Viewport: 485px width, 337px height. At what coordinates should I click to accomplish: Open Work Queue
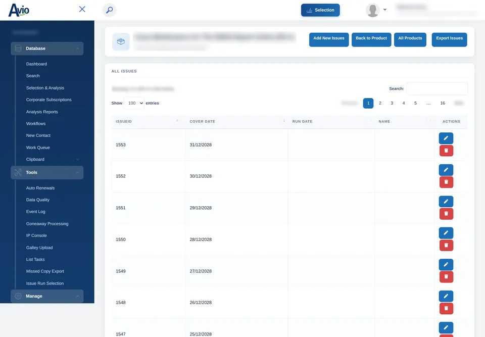[38, 148]
